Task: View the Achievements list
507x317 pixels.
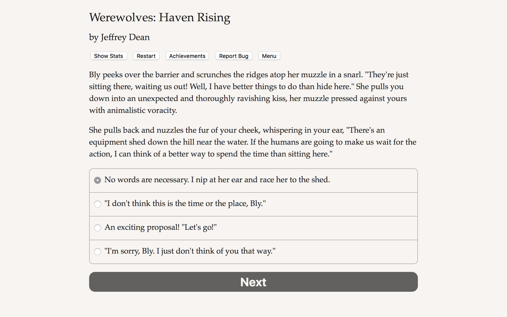Action: pyautogui.click(x=187, y=56)
